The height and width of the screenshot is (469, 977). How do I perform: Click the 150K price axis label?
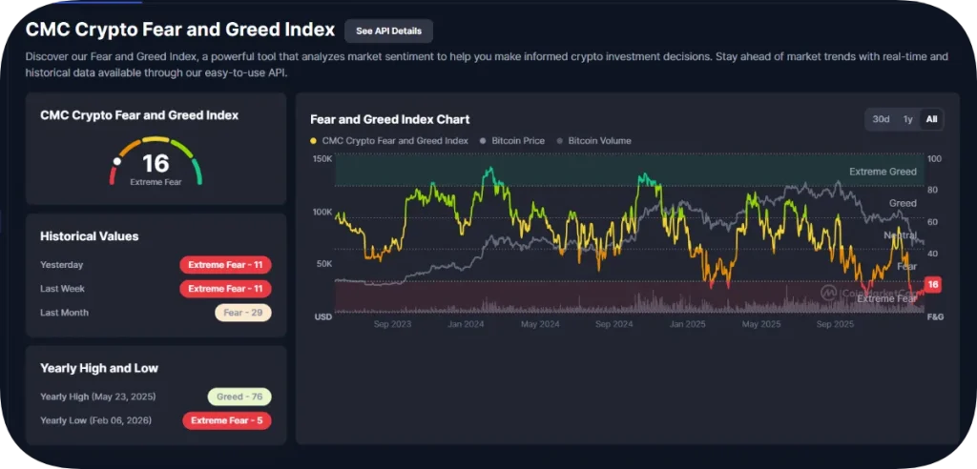(x=322, y=159)
